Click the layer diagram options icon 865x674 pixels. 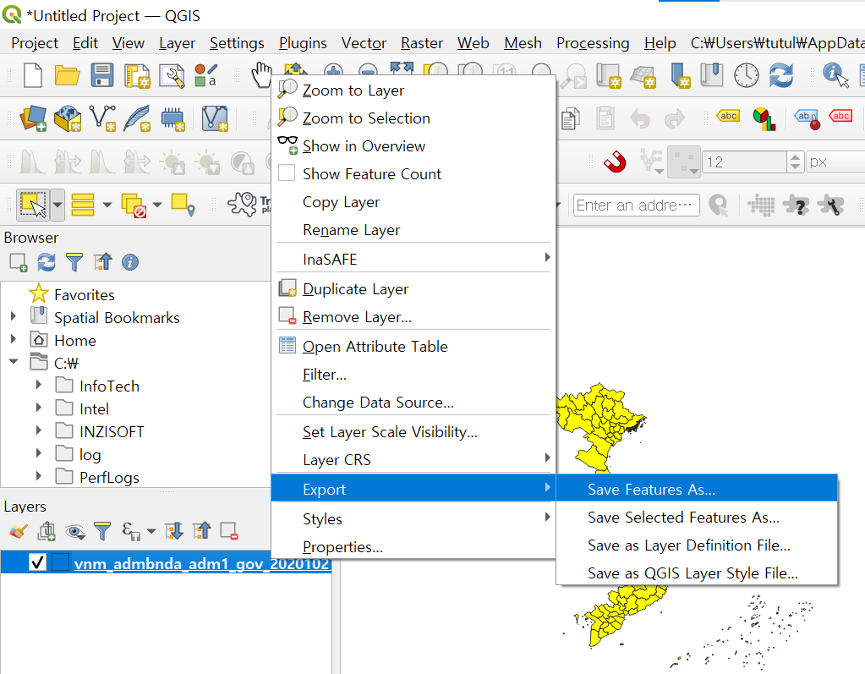click(x=764, y=118)
